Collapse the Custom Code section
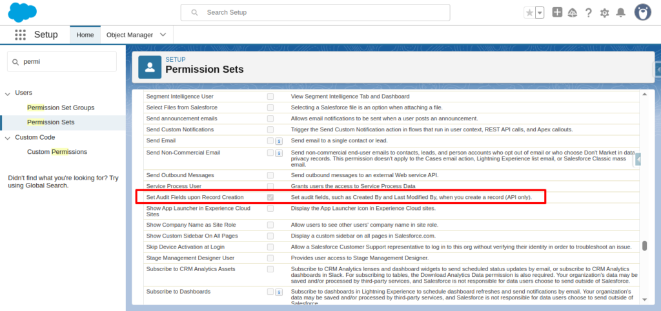This screenshot has width=661, height=311. tap(8, 138)
